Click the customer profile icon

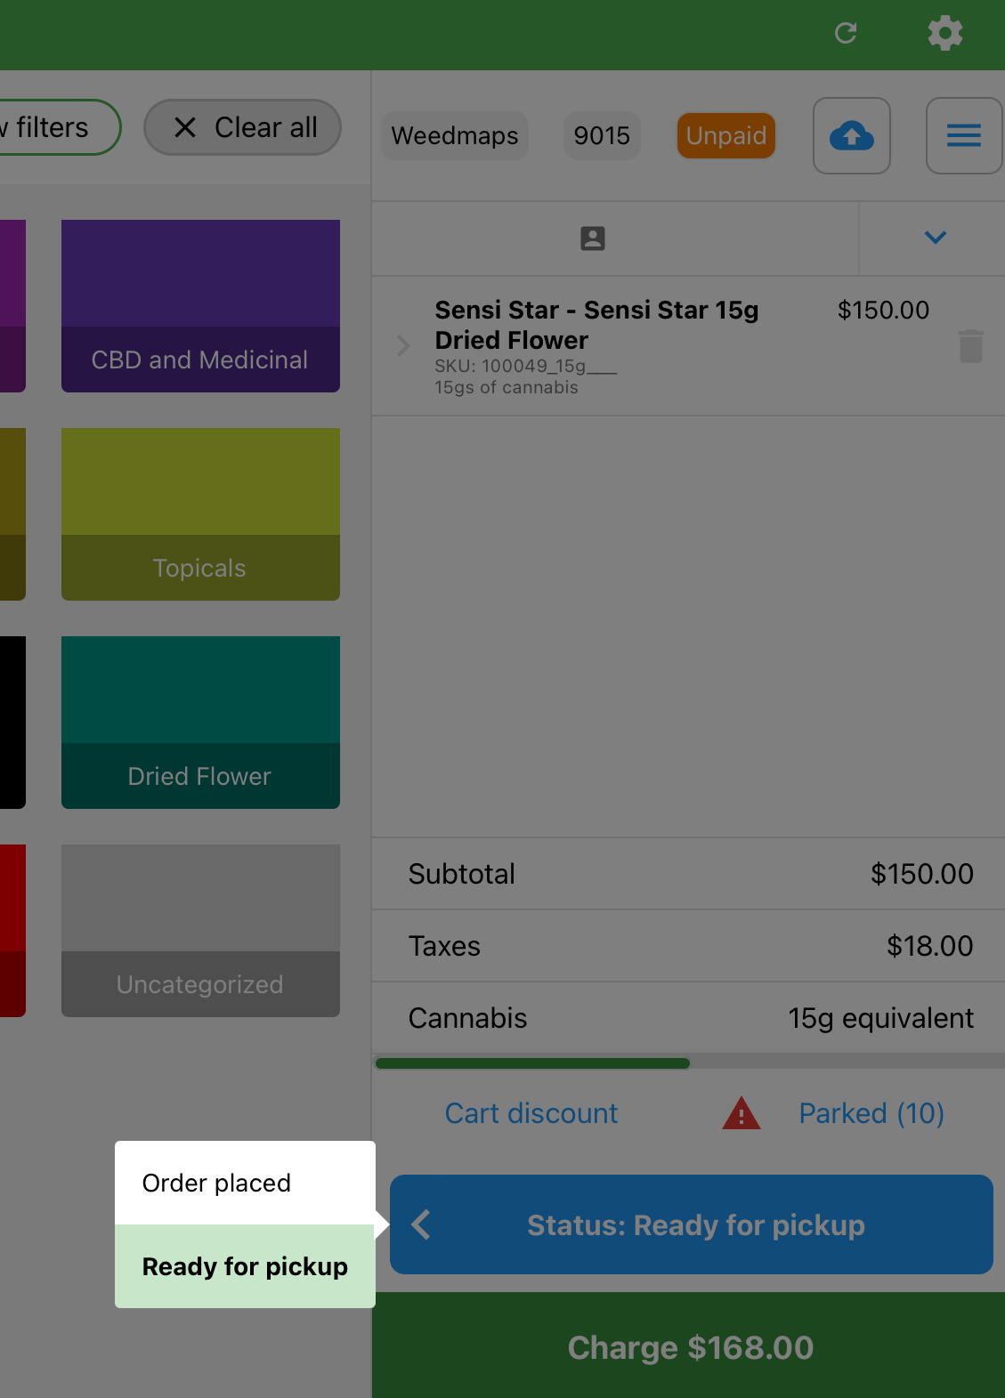pos(593,238)
